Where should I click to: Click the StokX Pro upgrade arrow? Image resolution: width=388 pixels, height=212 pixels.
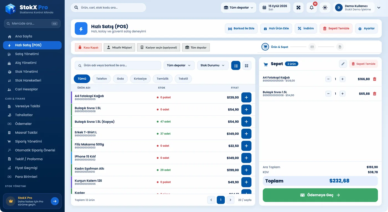click(x=55, y=201)
